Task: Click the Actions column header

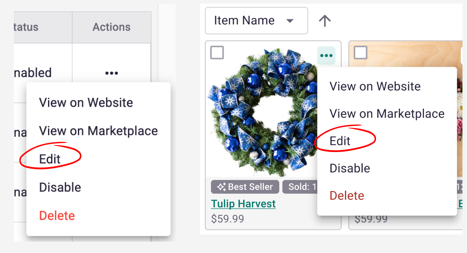Action: [112, 27]
